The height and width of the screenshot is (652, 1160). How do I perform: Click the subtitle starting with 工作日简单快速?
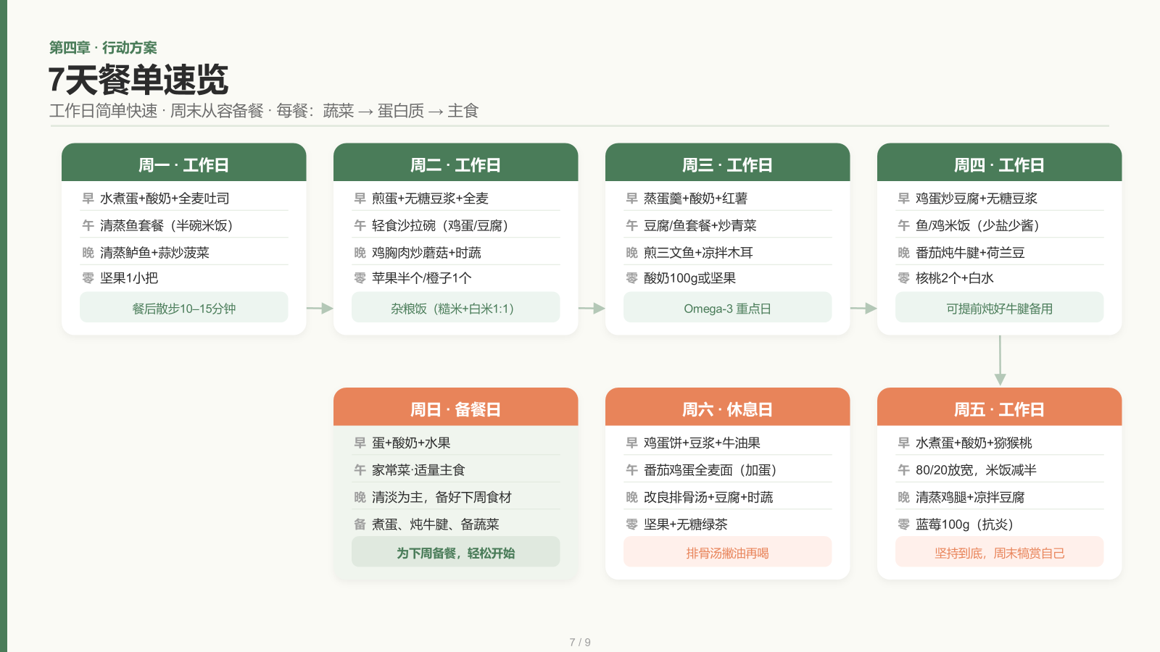tap(264, 111)
